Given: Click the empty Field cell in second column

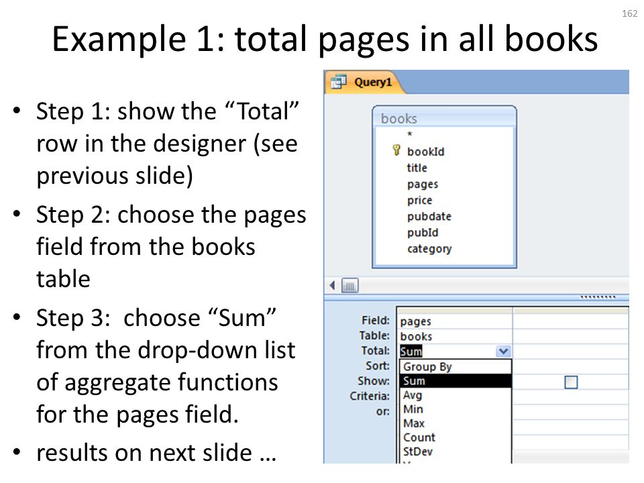Looking at the screenshot, I should click(571, 321).
